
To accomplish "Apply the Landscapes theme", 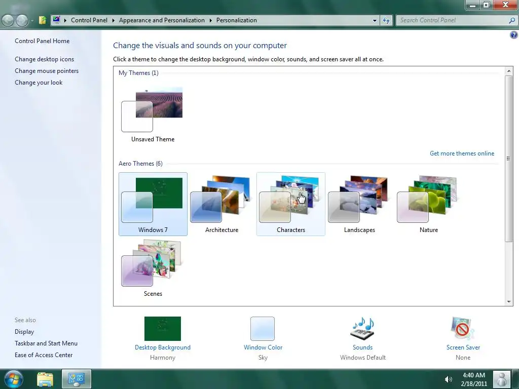I will click(359, 204).
